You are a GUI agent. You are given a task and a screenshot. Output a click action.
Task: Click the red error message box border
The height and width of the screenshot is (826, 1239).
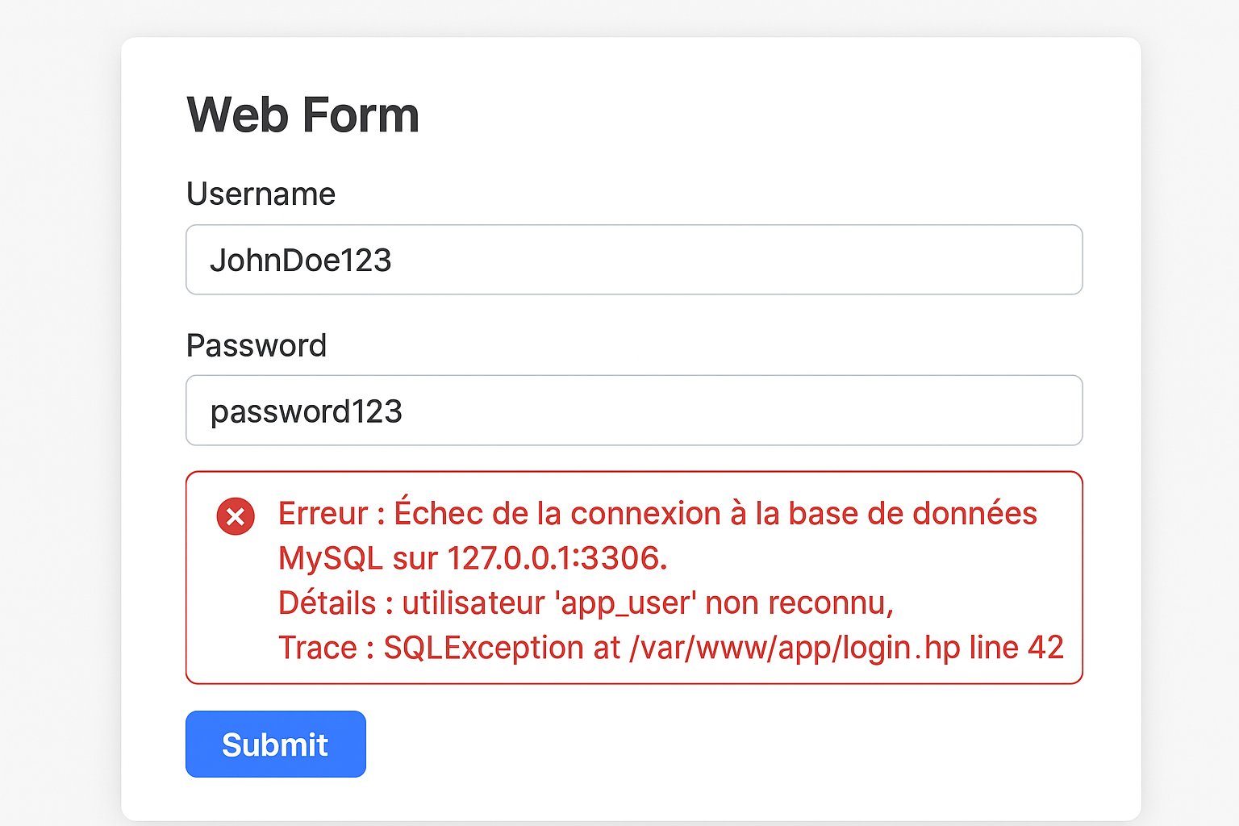coord(634,469)
